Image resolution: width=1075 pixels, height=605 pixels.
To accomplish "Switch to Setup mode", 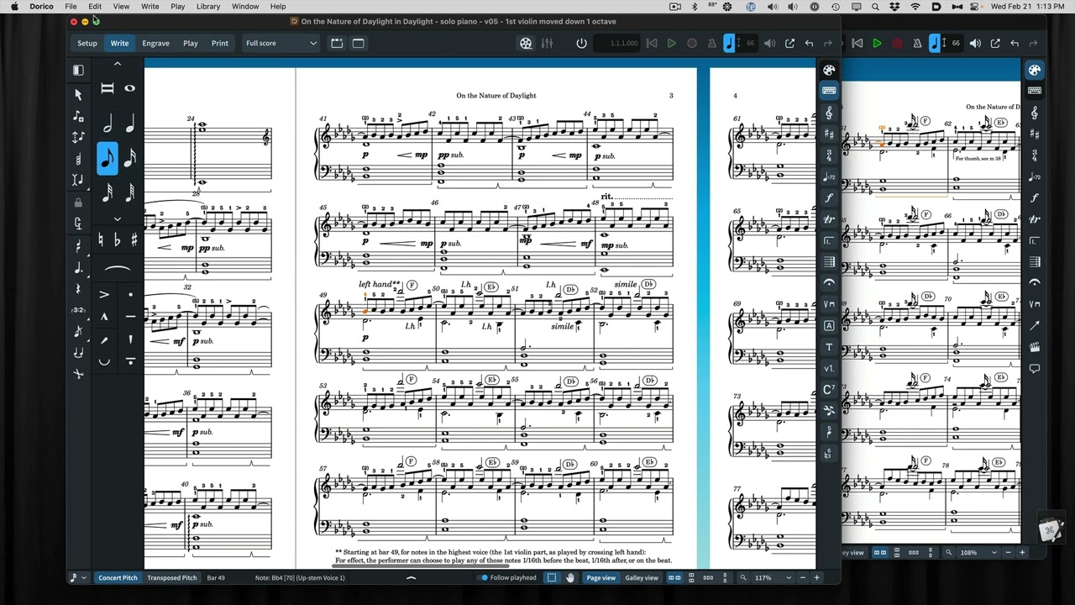I will (87, 43).
